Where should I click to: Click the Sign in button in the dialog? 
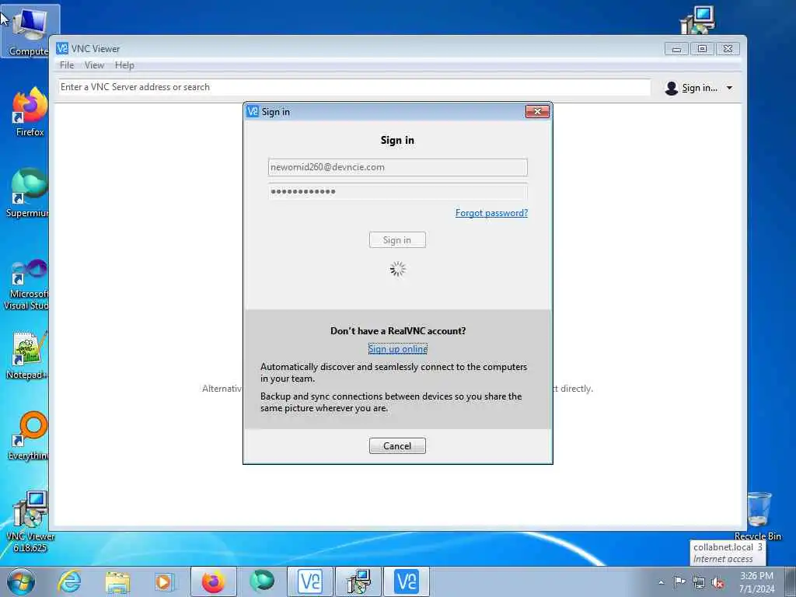(x=397, y=240)
